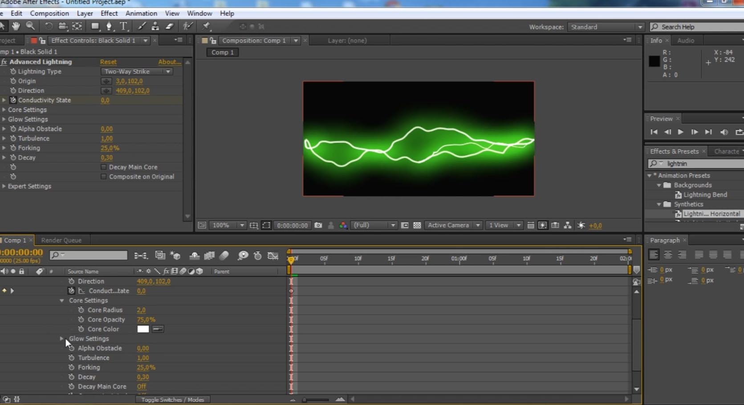Image resolution: width=744 pixels, height=405 pixels.
Task: Enable Composite on Original checkbox
Action: (103, 177)
